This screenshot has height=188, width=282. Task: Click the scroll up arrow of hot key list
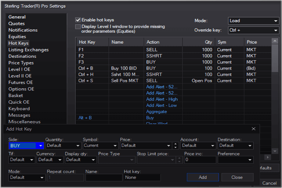(x=275, y=41)
